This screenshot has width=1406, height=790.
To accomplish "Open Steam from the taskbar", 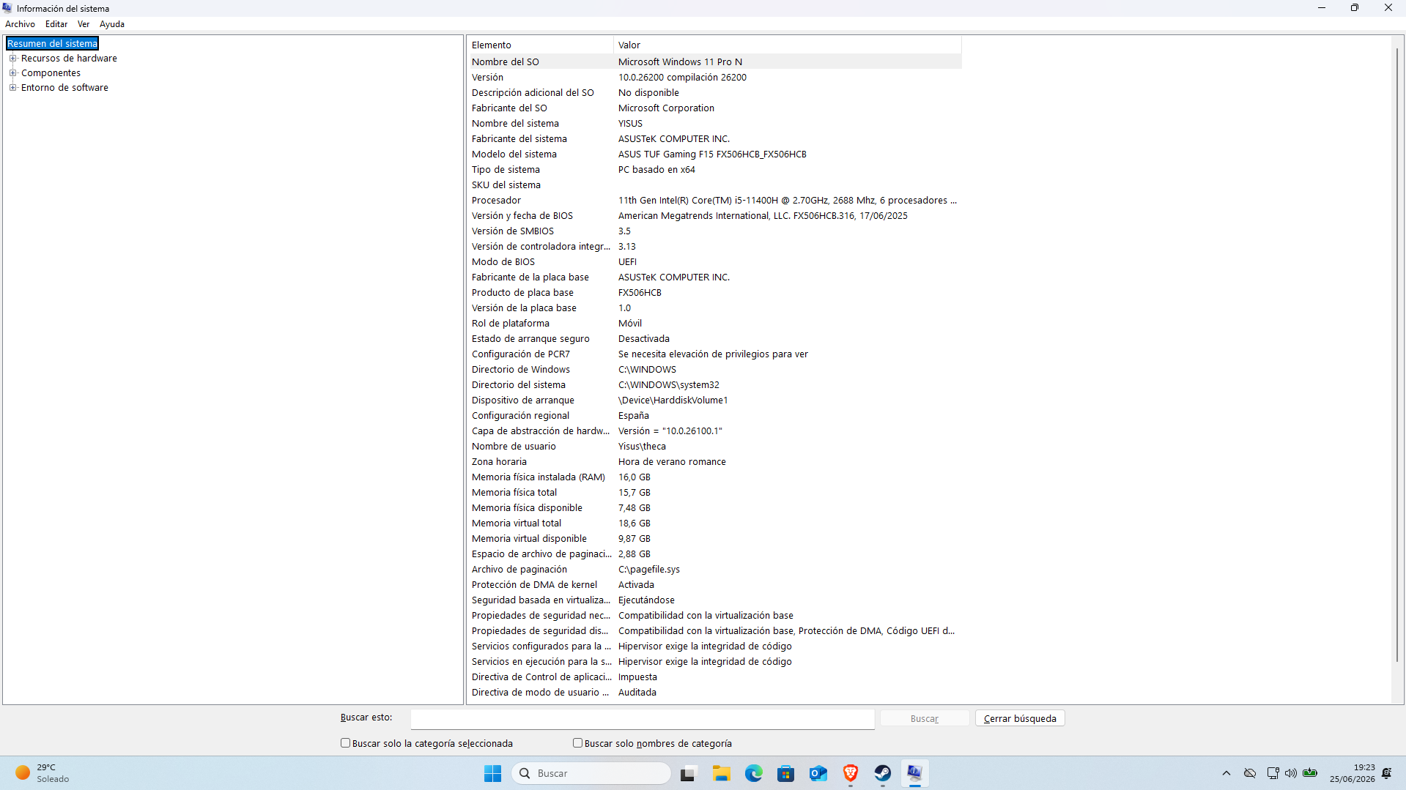I will (x=883, y=773).
